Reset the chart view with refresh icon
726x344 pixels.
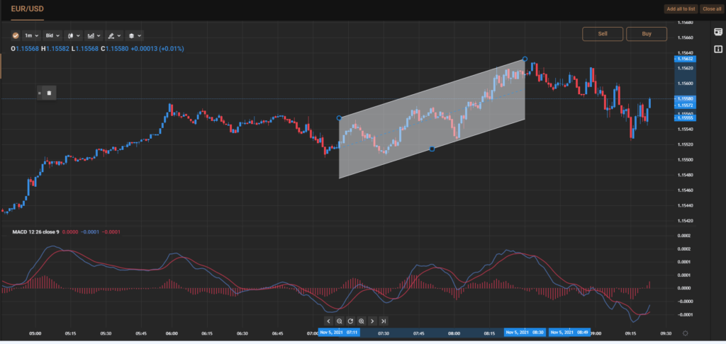pos(350,321)
